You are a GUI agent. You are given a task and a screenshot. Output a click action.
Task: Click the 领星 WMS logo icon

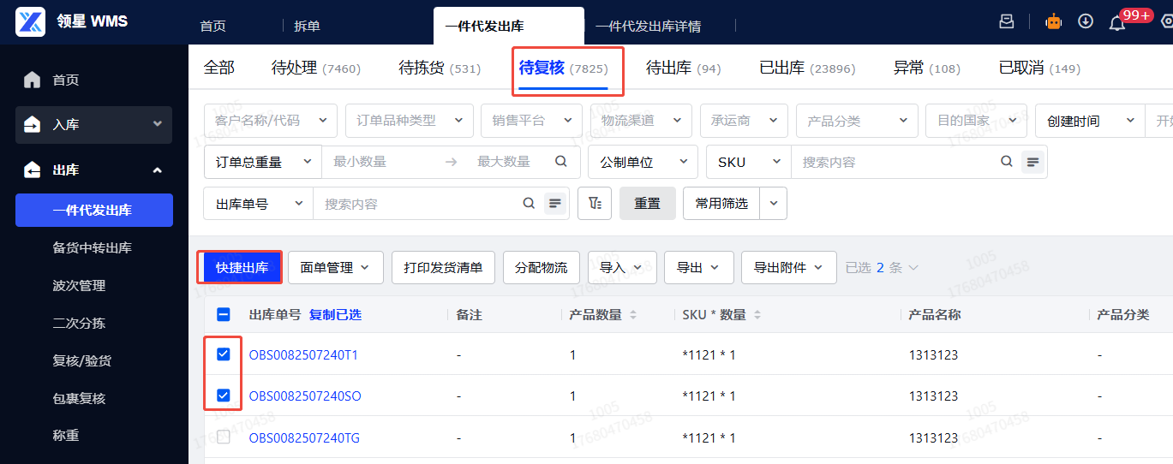(x=31, y=21)
